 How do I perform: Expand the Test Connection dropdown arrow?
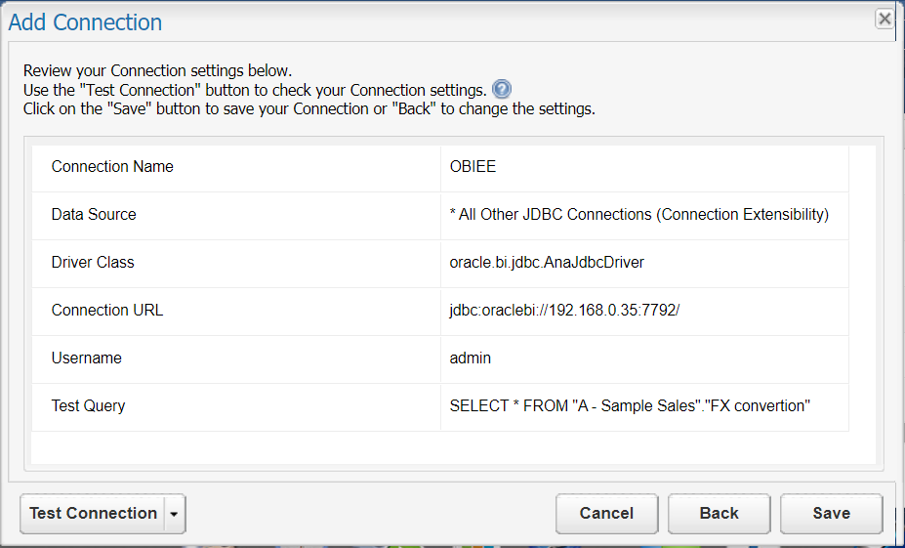174,514
